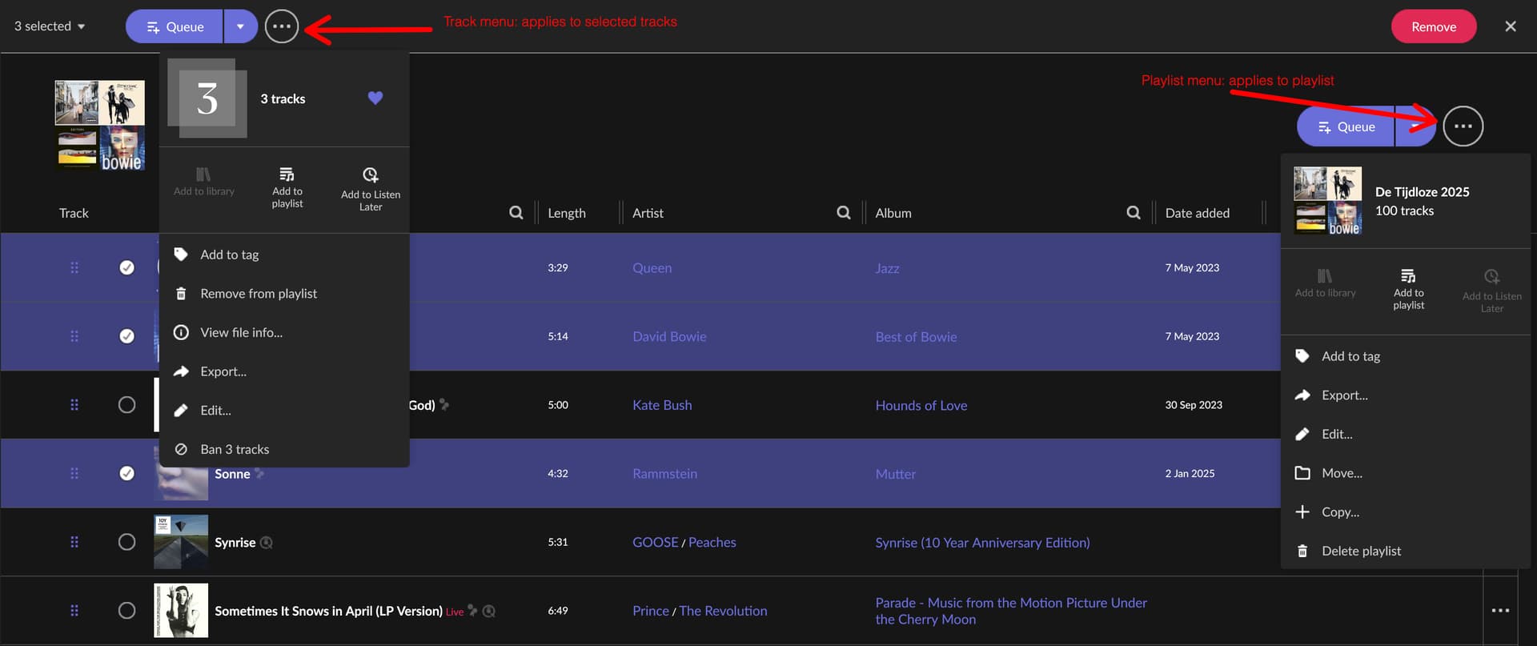The image size is (1537, 646).
Task: Sort by Date added column header
Action: point(1197,213)
